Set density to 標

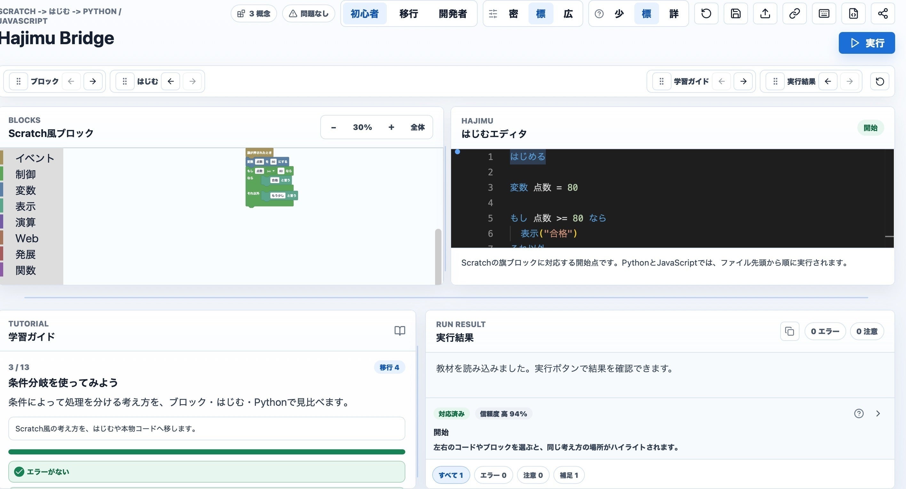coord(541,14)
